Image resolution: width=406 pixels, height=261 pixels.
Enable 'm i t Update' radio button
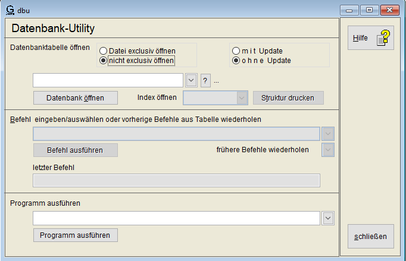[x=236, y=51]
